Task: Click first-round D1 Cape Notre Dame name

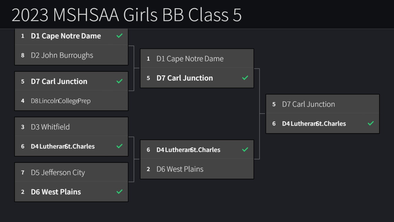Action: click(66, 36)
